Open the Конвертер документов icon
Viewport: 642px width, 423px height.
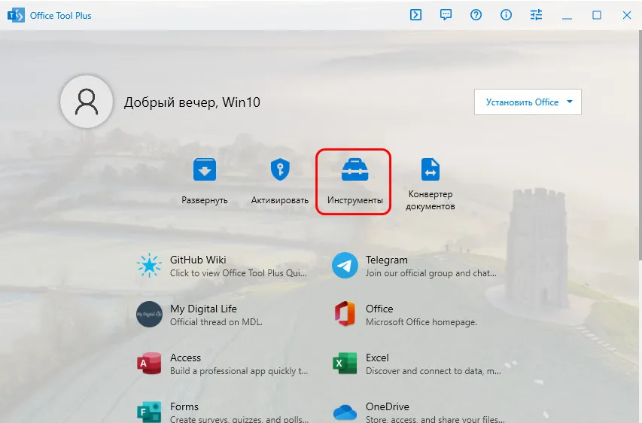coord(431,169)
